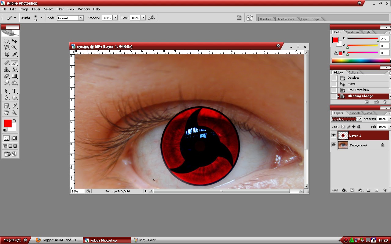Switch to the Swatches tab

[353, 32]
